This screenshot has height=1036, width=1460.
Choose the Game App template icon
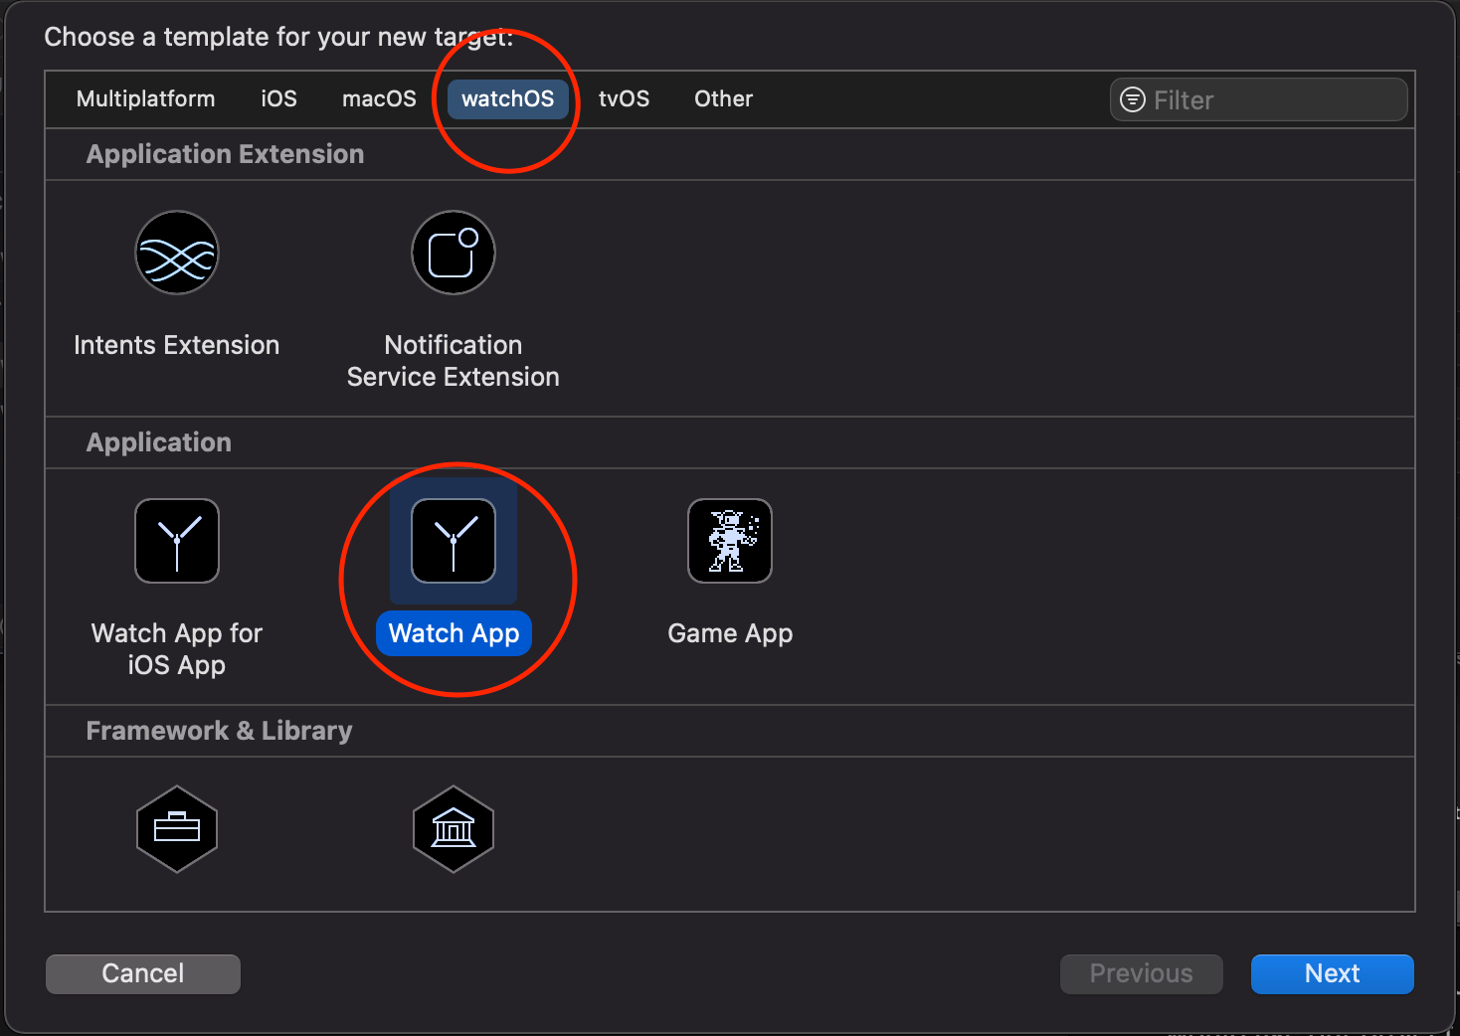tap(729, 541)
